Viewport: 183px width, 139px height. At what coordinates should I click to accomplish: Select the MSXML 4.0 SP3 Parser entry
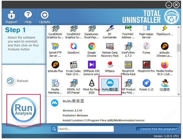coord(74,86)
